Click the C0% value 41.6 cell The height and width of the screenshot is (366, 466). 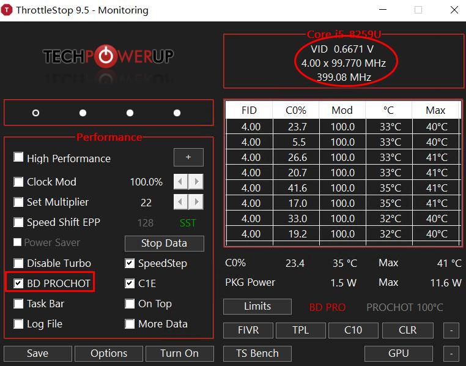(x=297, y=189)
